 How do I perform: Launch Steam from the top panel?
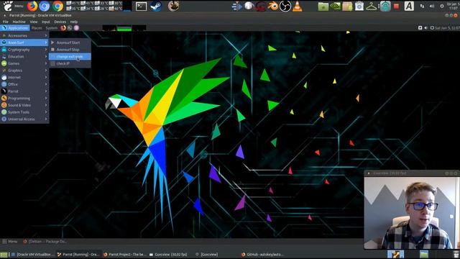pos(156,6)
